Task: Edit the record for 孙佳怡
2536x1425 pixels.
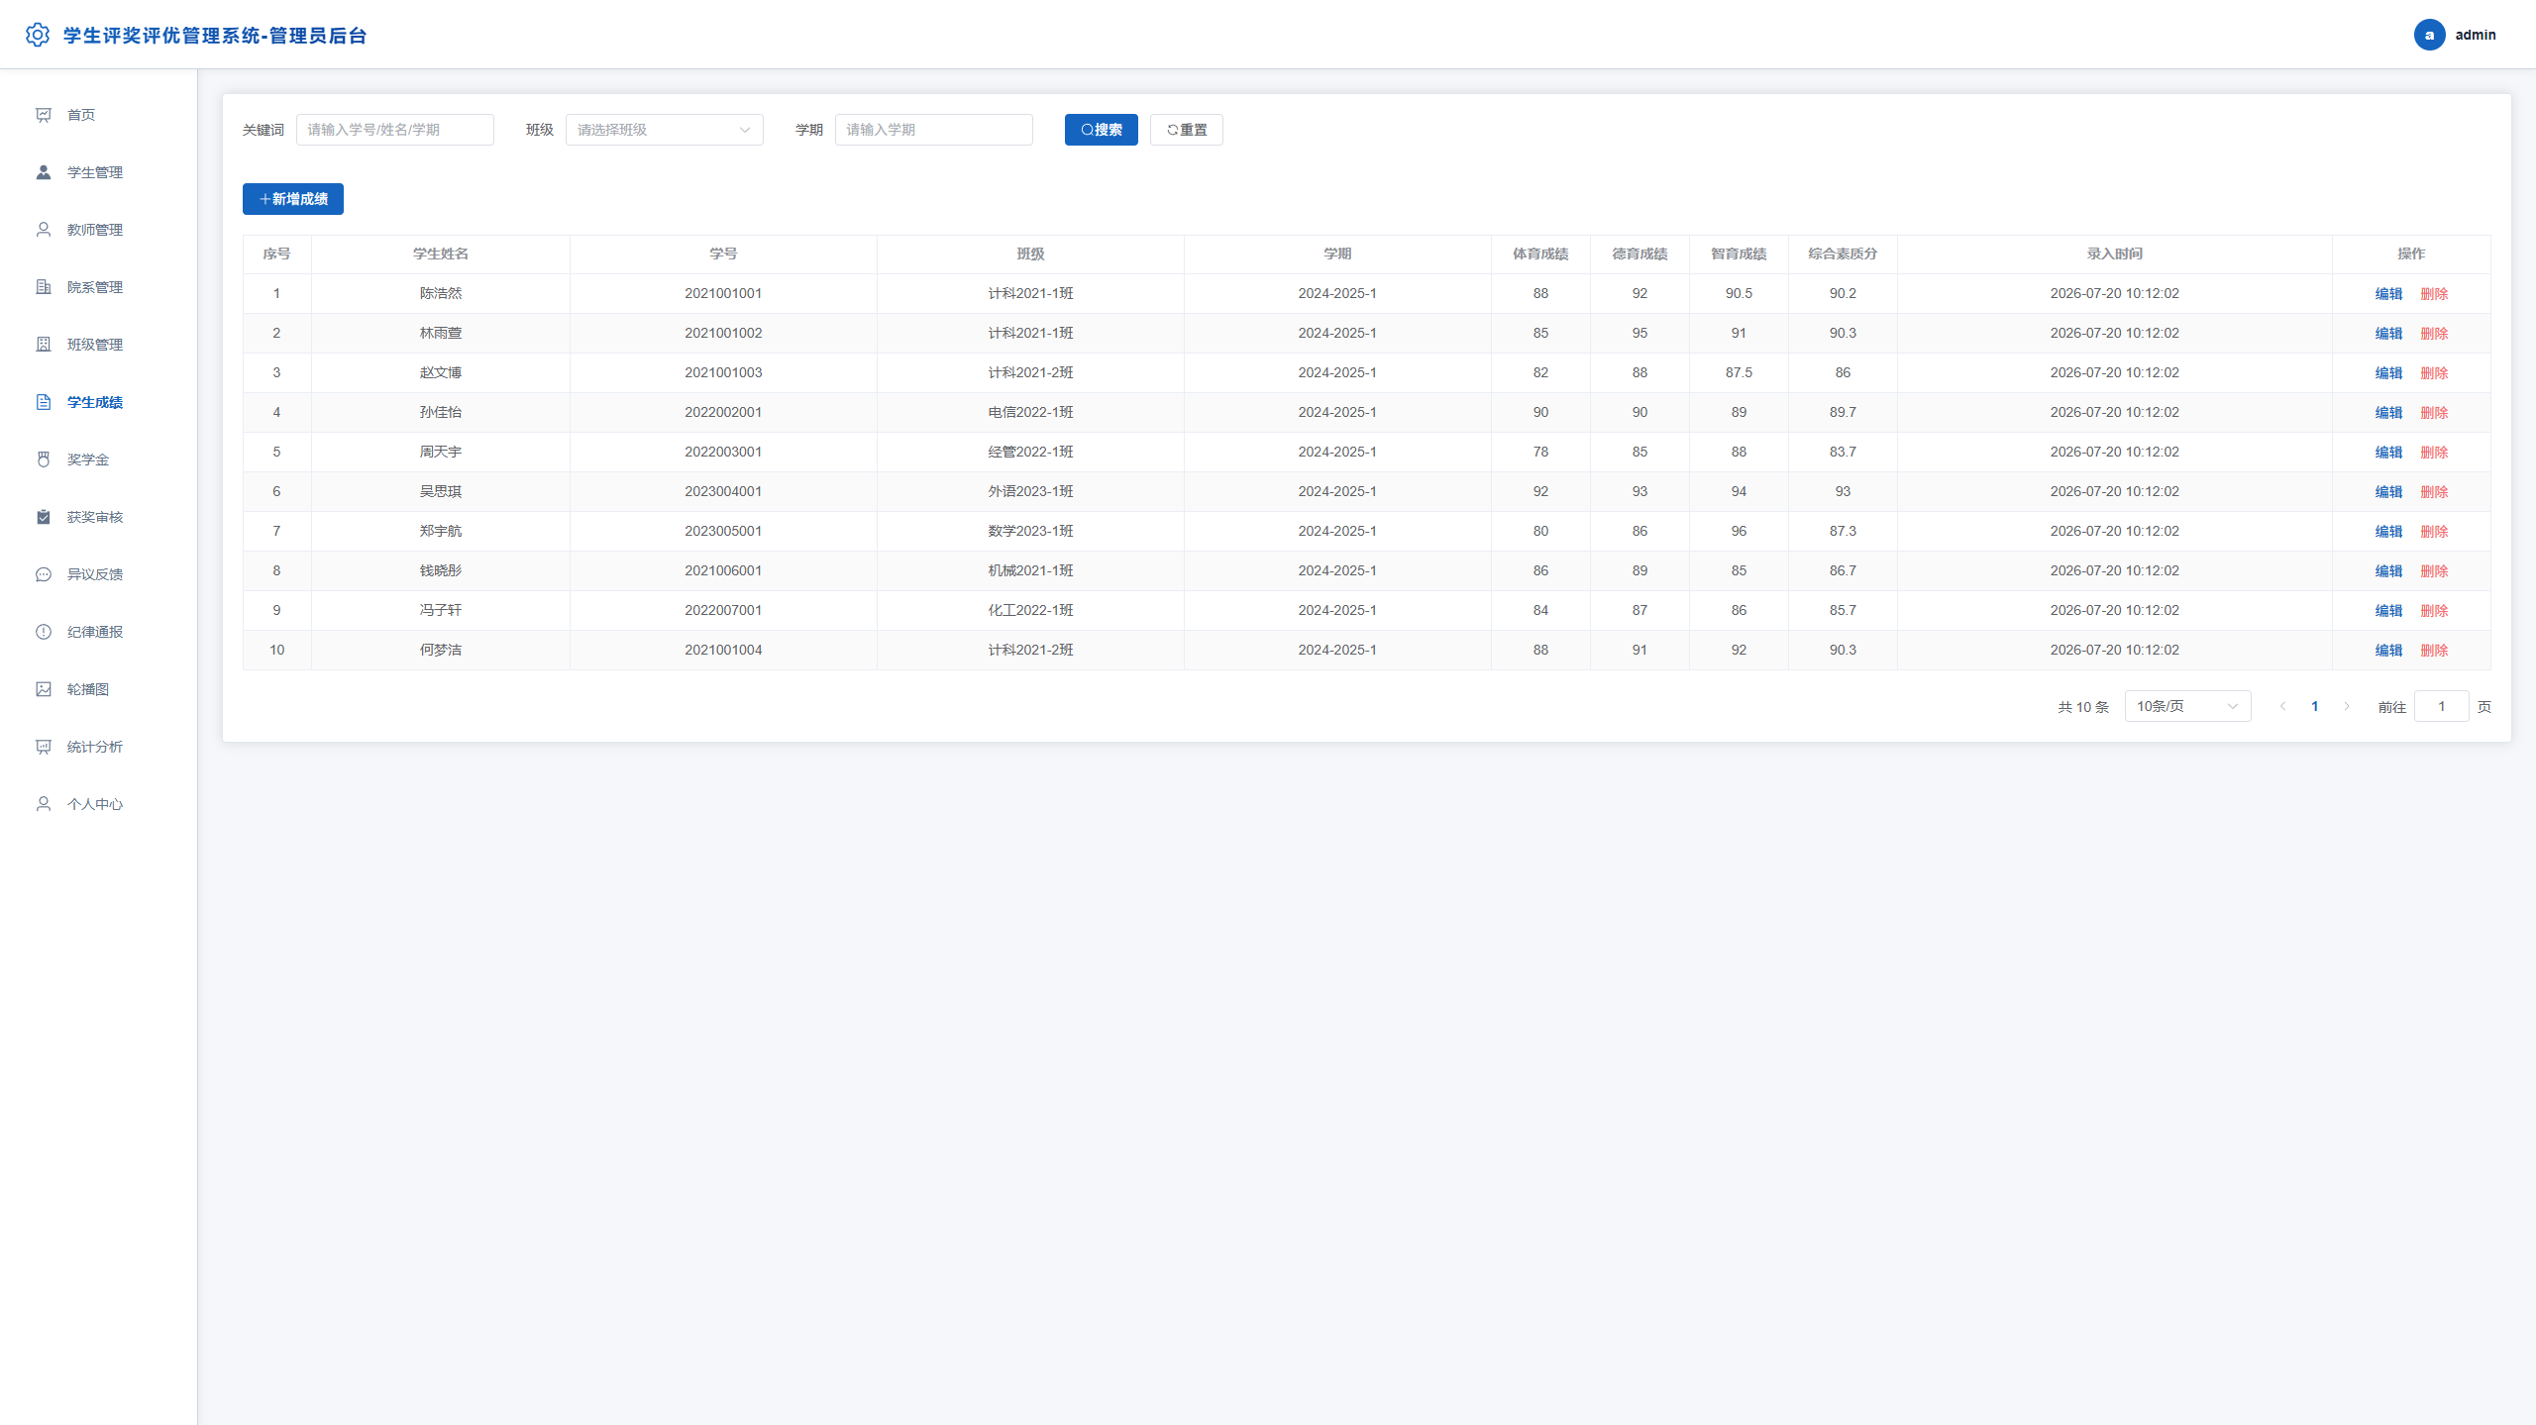Action: [2388, 413]
